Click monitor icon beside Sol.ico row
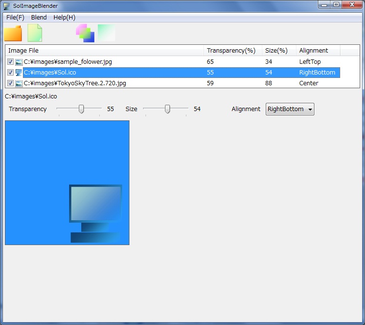Screen dimensions: 365x325 click(19, 73)
